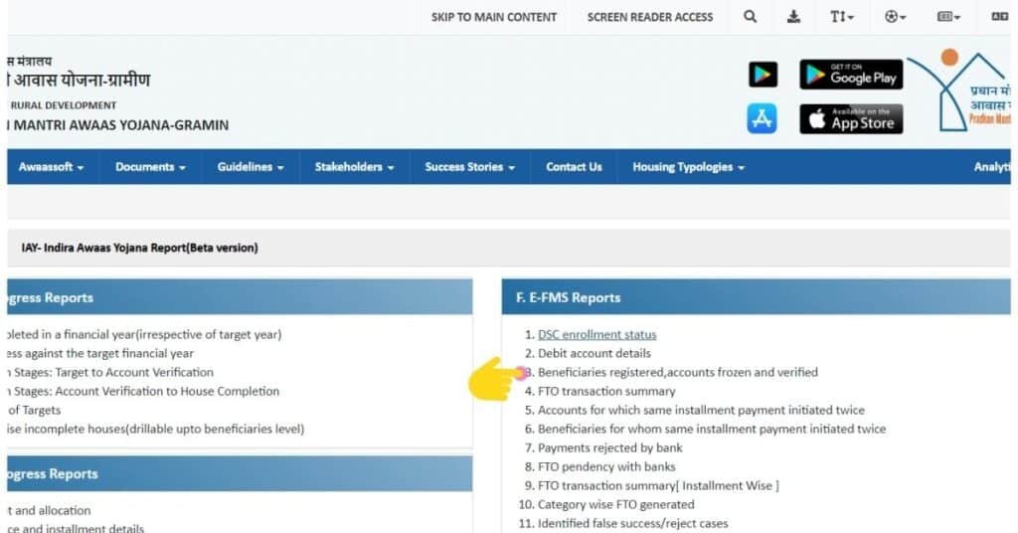
Task: Click Available on the App Store badge
Action: click(851, 118)
